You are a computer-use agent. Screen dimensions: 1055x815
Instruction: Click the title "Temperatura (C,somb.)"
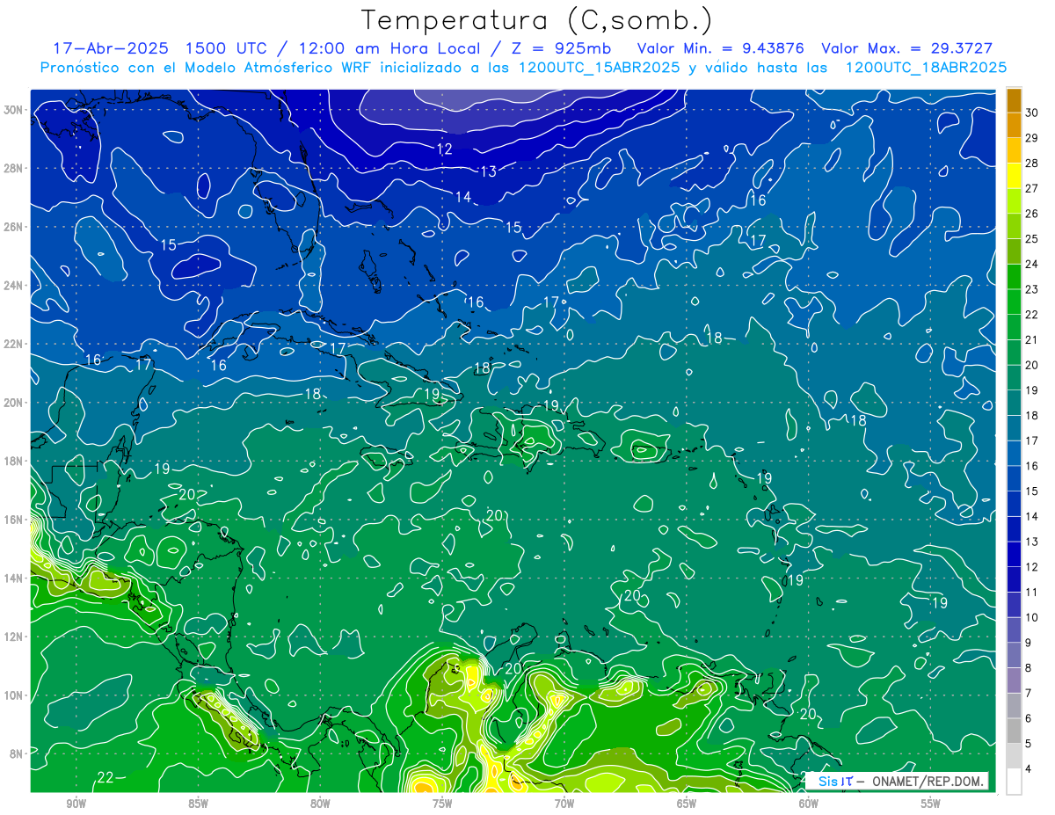(537, 20)
